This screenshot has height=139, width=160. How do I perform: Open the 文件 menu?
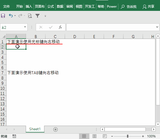[6, 7]
